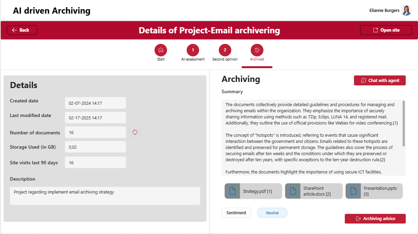Go back with the Back button
Screen dimensions: 418x234
click(22, 30)
